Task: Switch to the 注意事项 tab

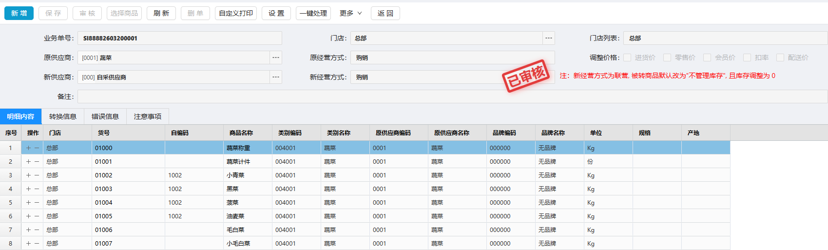Action: point(148,116)
